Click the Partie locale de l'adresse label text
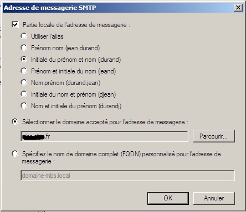Image resolution: width=246 pixels, height=212 pixels. [x=76, y=25]
